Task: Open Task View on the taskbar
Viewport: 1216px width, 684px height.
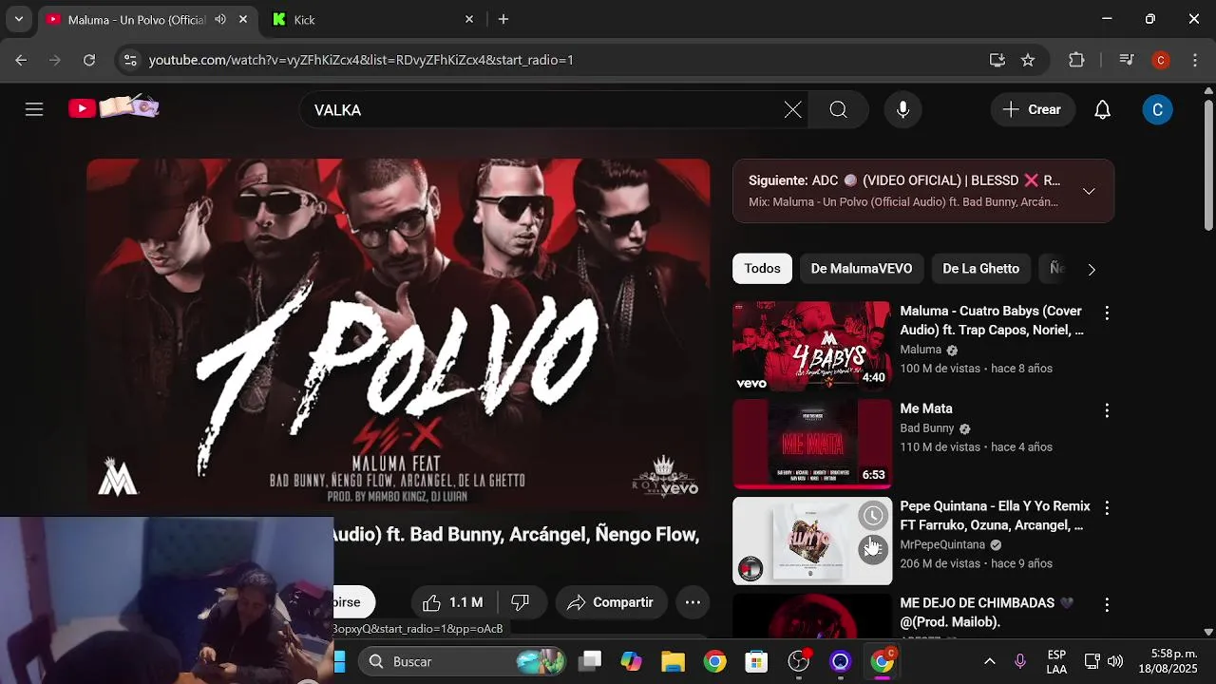Action: [x=591, y=661]
